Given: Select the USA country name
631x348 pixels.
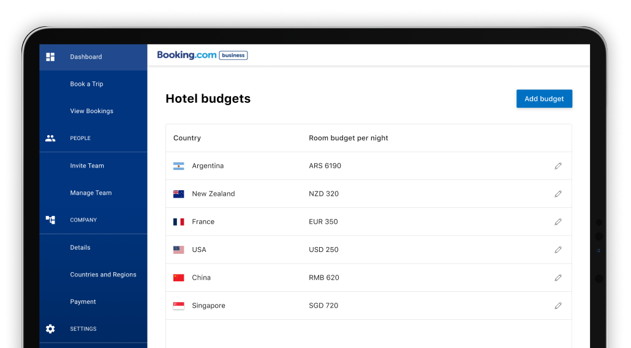Looking at the screenshot, I should (199, 250).
